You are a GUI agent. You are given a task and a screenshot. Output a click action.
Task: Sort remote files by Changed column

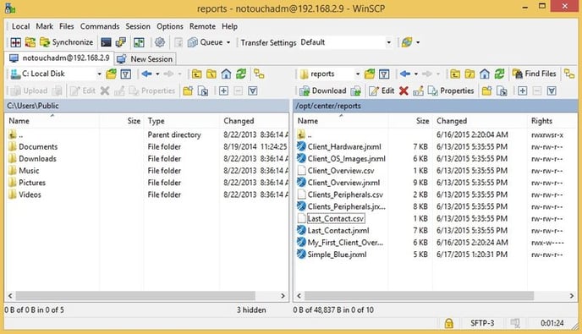pos(480,121)
